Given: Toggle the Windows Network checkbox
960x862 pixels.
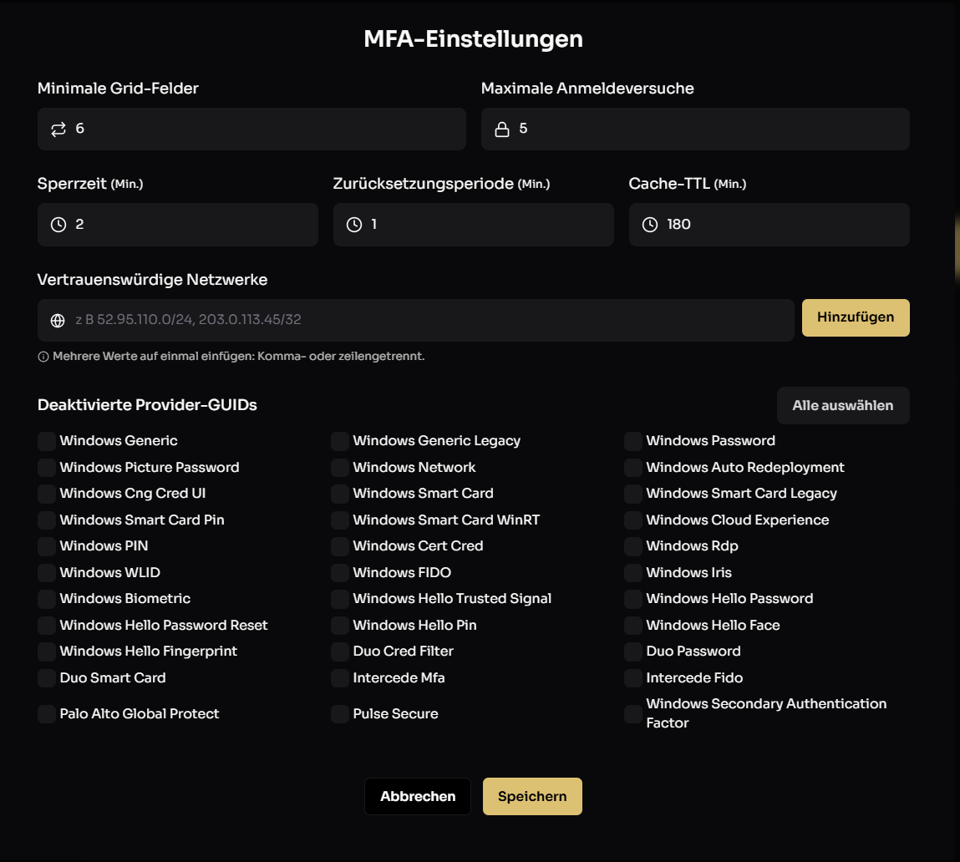Looking at the screenshot, I should 340,467.
